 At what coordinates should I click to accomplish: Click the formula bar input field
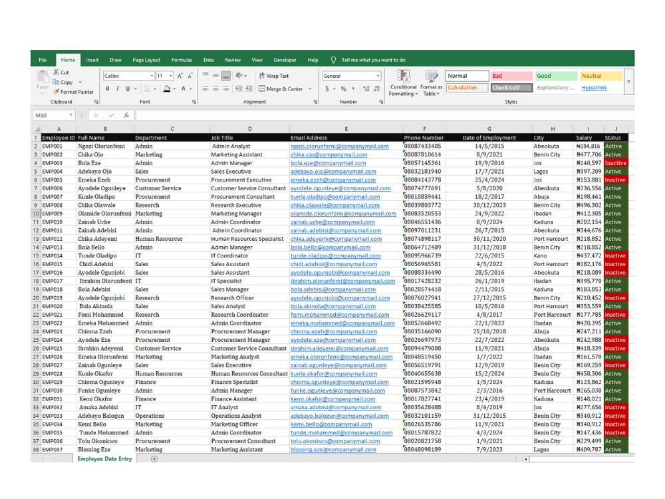384,115
